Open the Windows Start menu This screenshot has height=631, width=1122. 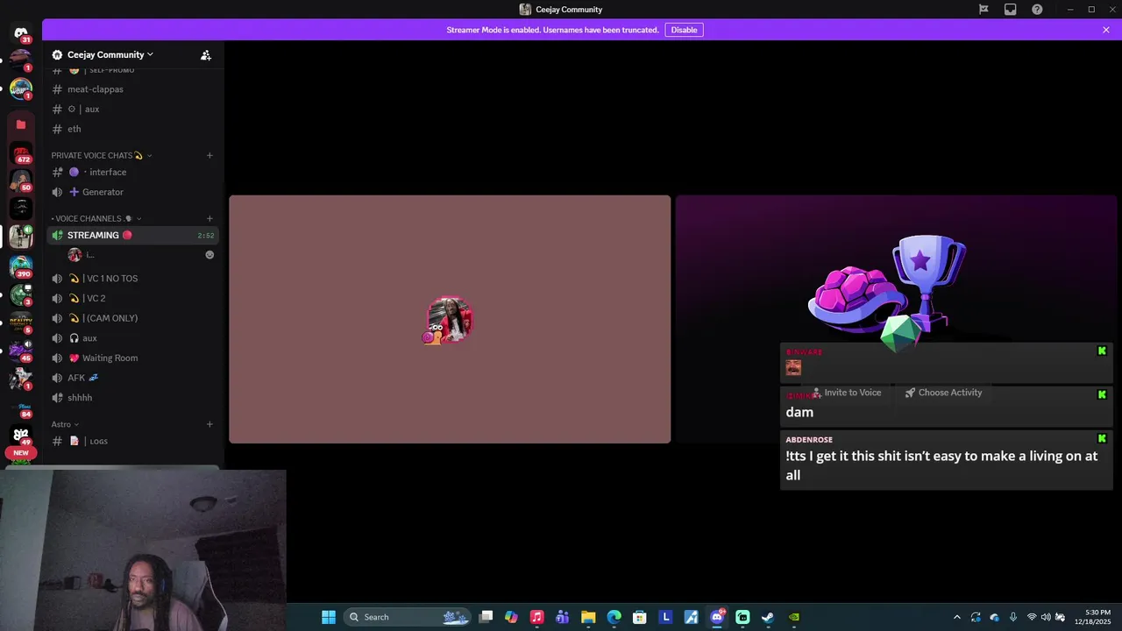point(328,617)
